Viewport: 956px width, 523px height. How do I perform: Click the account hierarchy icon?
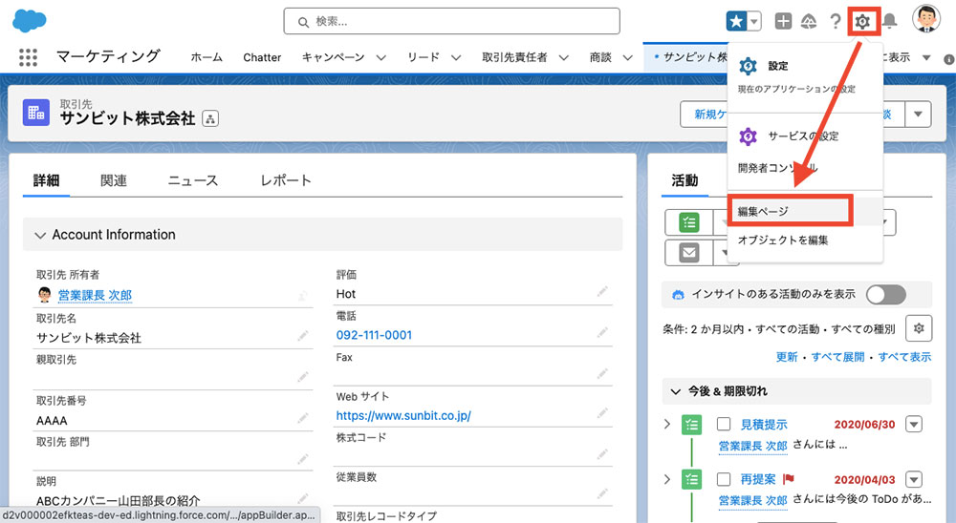click(210, 118)
